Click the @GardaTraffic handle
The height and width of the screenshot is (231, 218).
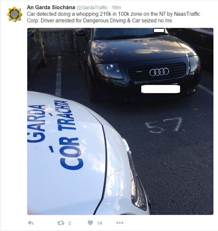[x=92, y=8]
